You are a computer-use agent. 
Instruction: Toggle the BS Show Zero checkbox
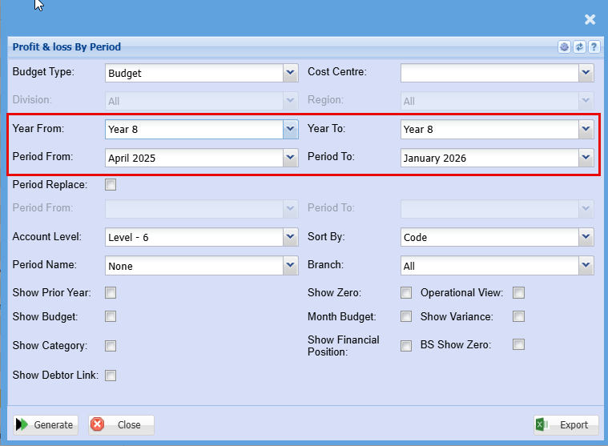coord(519,345)
